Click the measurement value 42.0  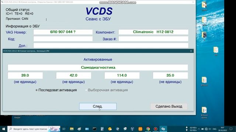click(x=74, y=76)
